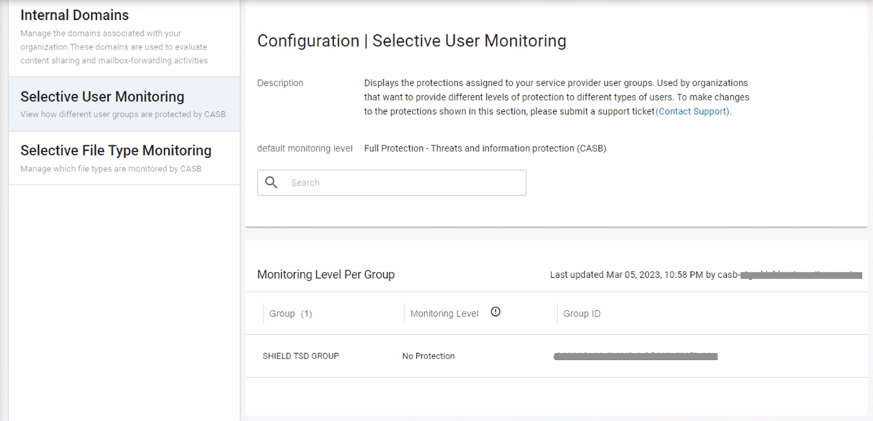Screen dimensions: 873x421
Task: Click the Full Protection default level text
Action: coord(484,148)
